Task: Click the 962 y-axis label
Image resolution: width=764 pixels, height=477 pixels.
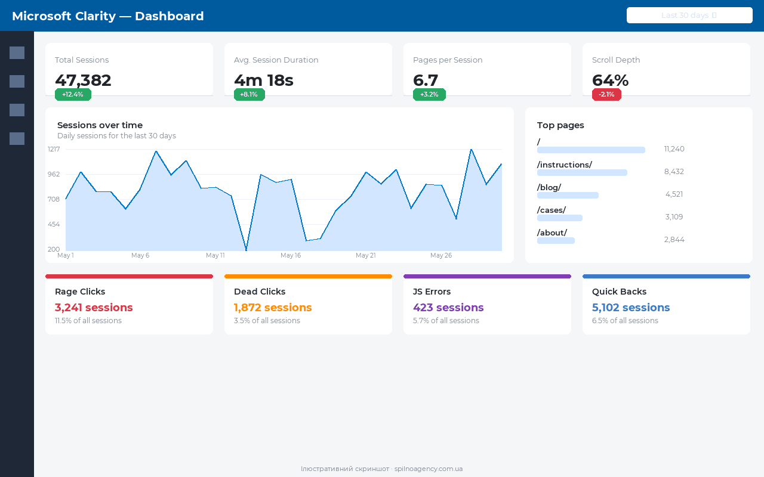Action: tap(54, 174)
